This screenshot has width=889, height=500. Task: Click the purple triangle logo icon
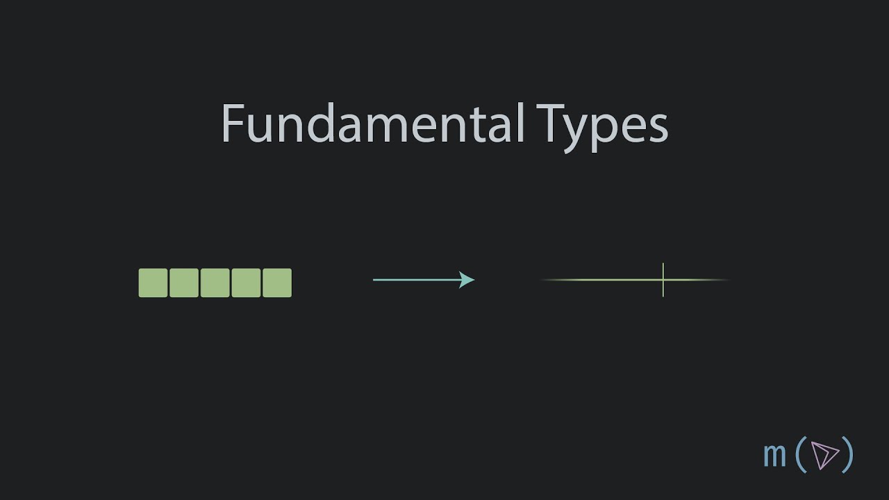coord(824,455)
